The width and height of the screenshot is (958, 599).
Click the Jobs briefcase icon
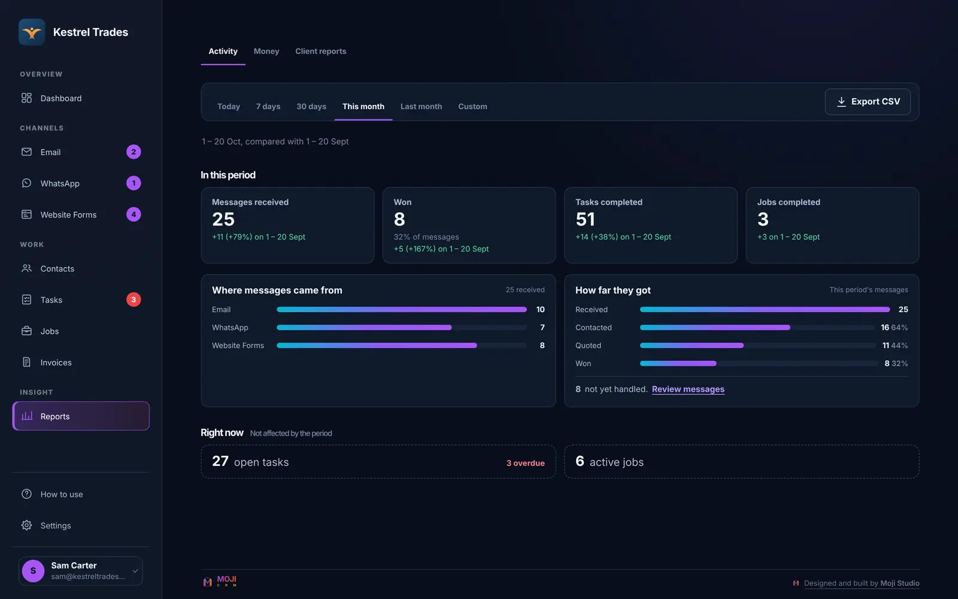(x=26, y=331)
